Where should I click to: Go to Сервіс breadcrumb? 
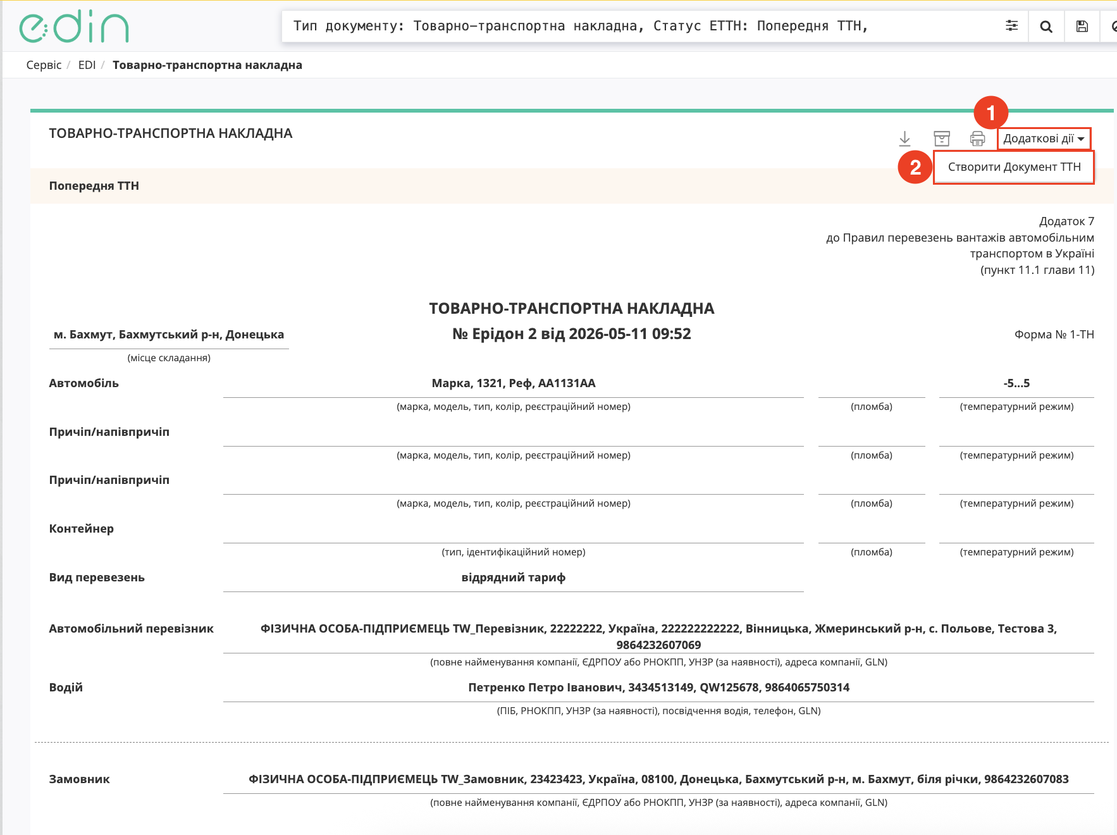tap(44, 65)
